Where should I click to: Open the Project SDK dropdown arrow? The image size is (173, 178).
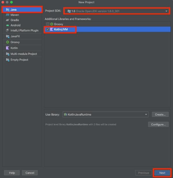tap(166, 11)
